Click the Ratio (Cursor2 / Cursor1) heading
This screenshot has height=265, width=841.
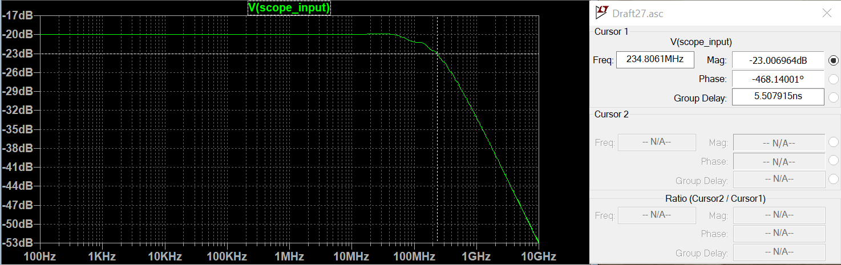coord(715,198)
